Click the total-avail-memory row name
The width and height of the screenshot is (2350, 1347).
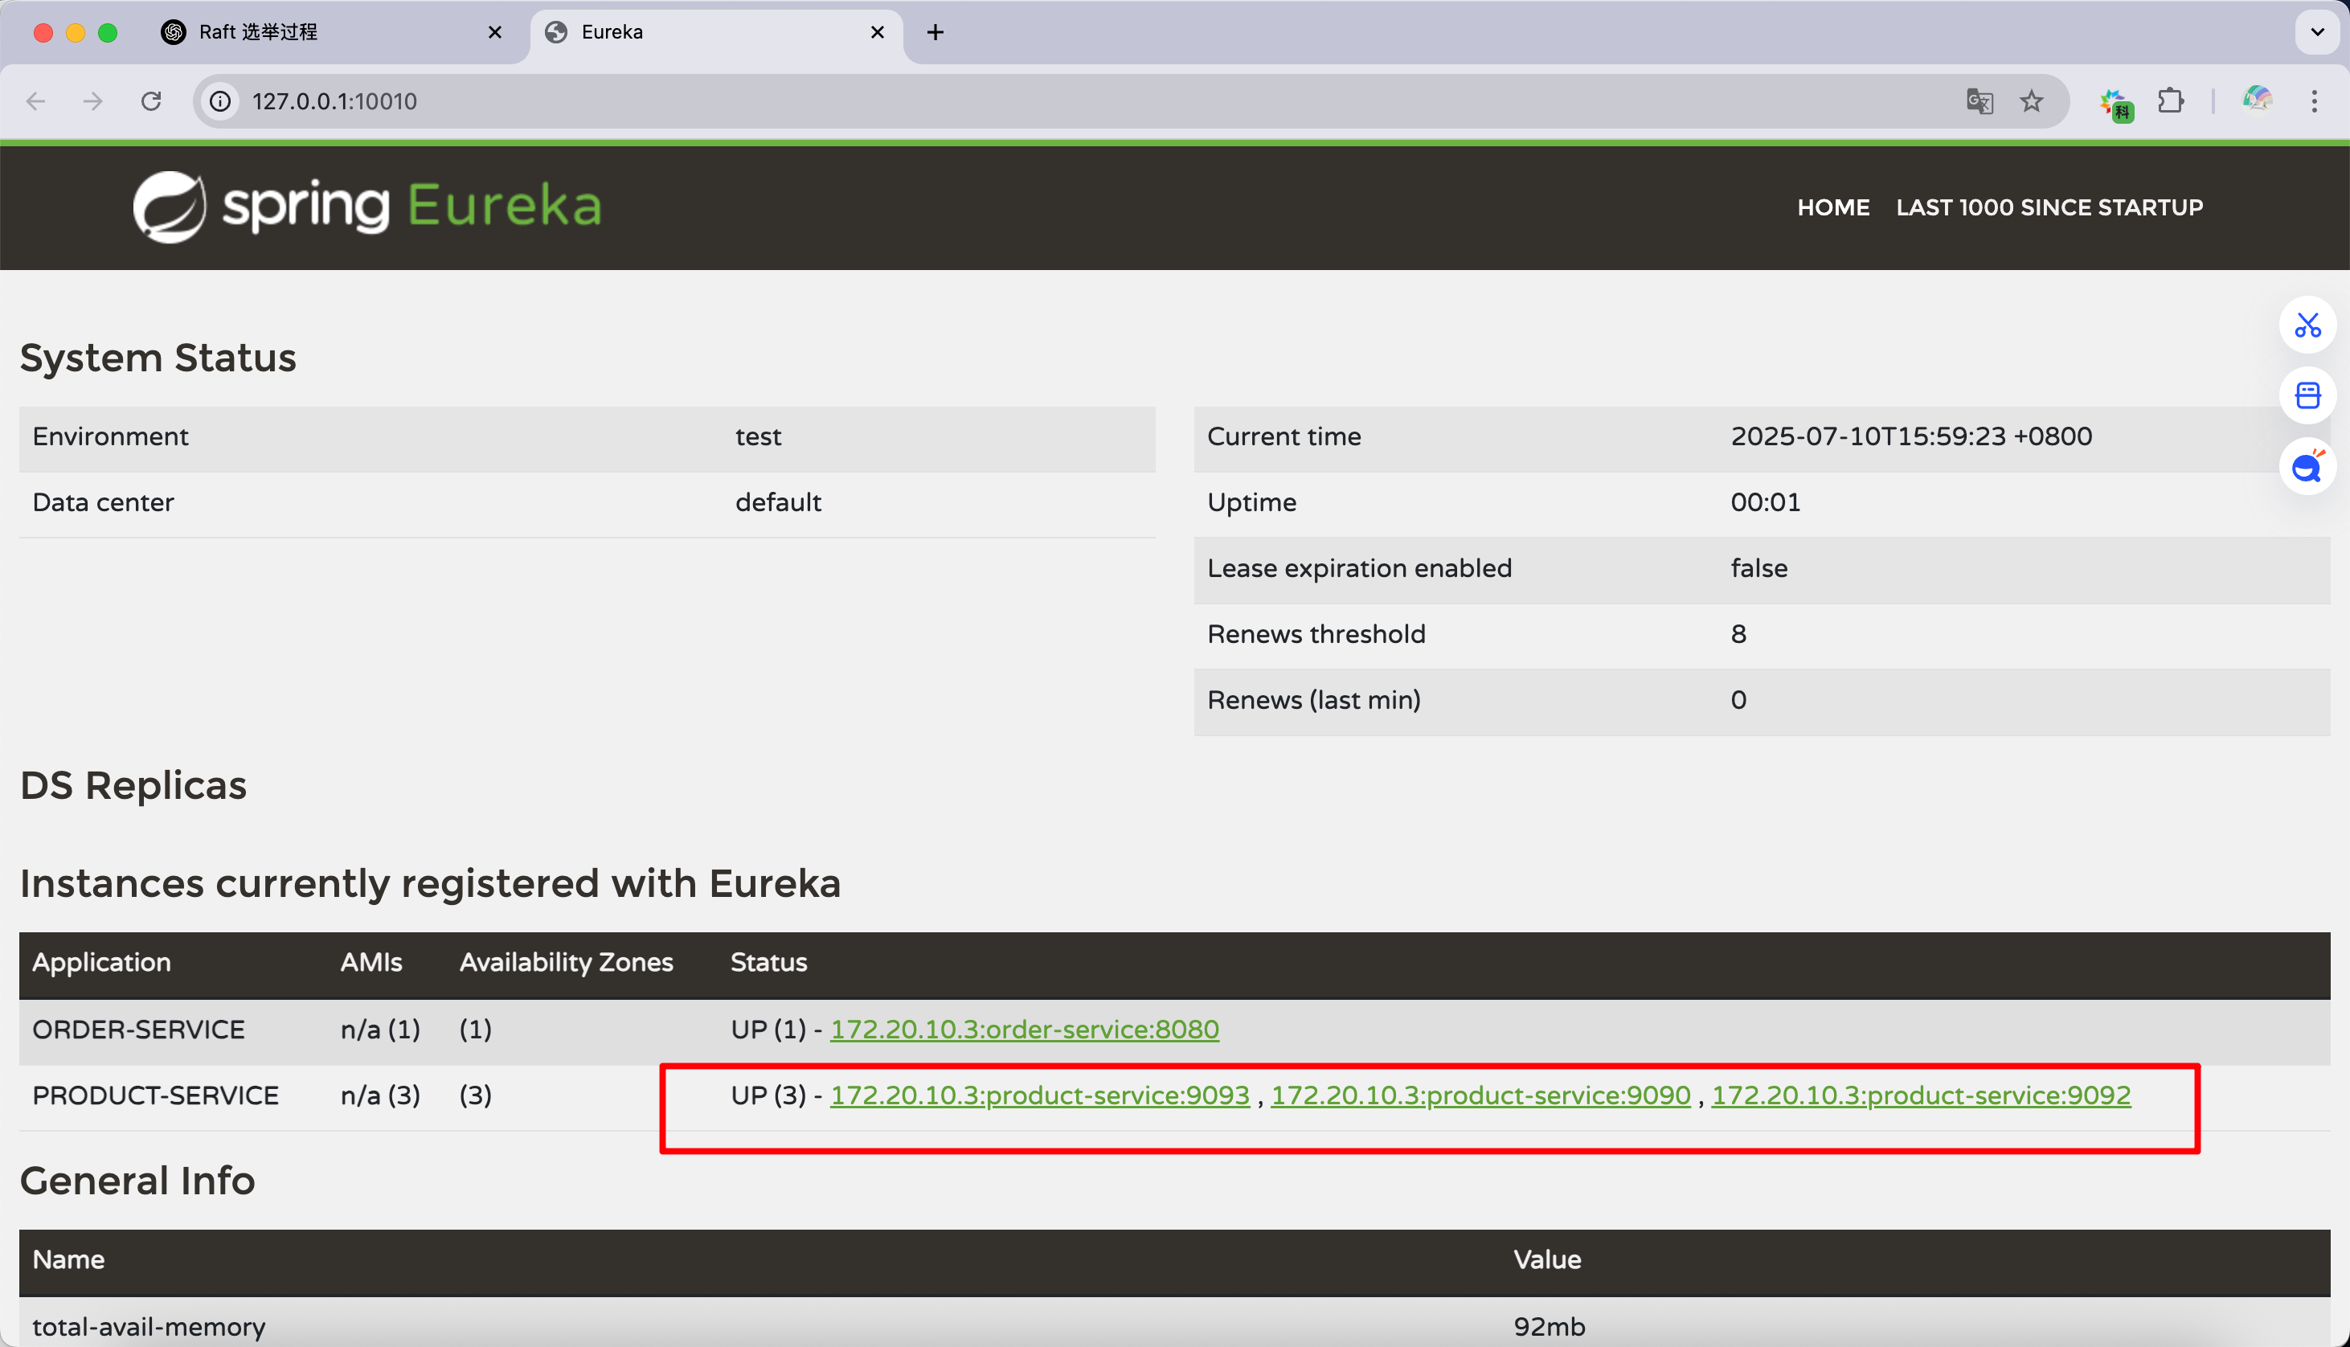coord(149,1327)
